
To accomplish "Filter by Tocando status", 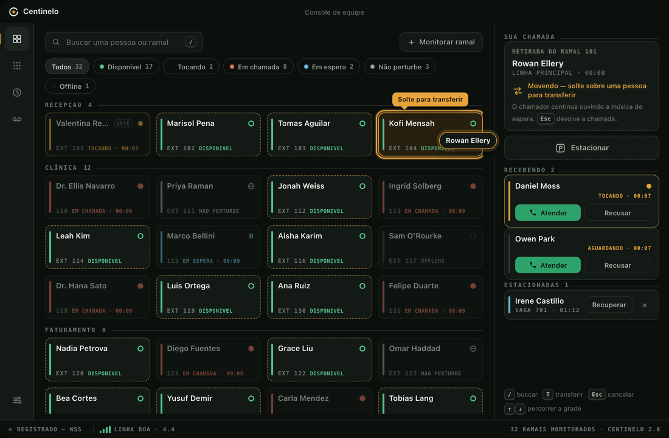I will 191,66.
